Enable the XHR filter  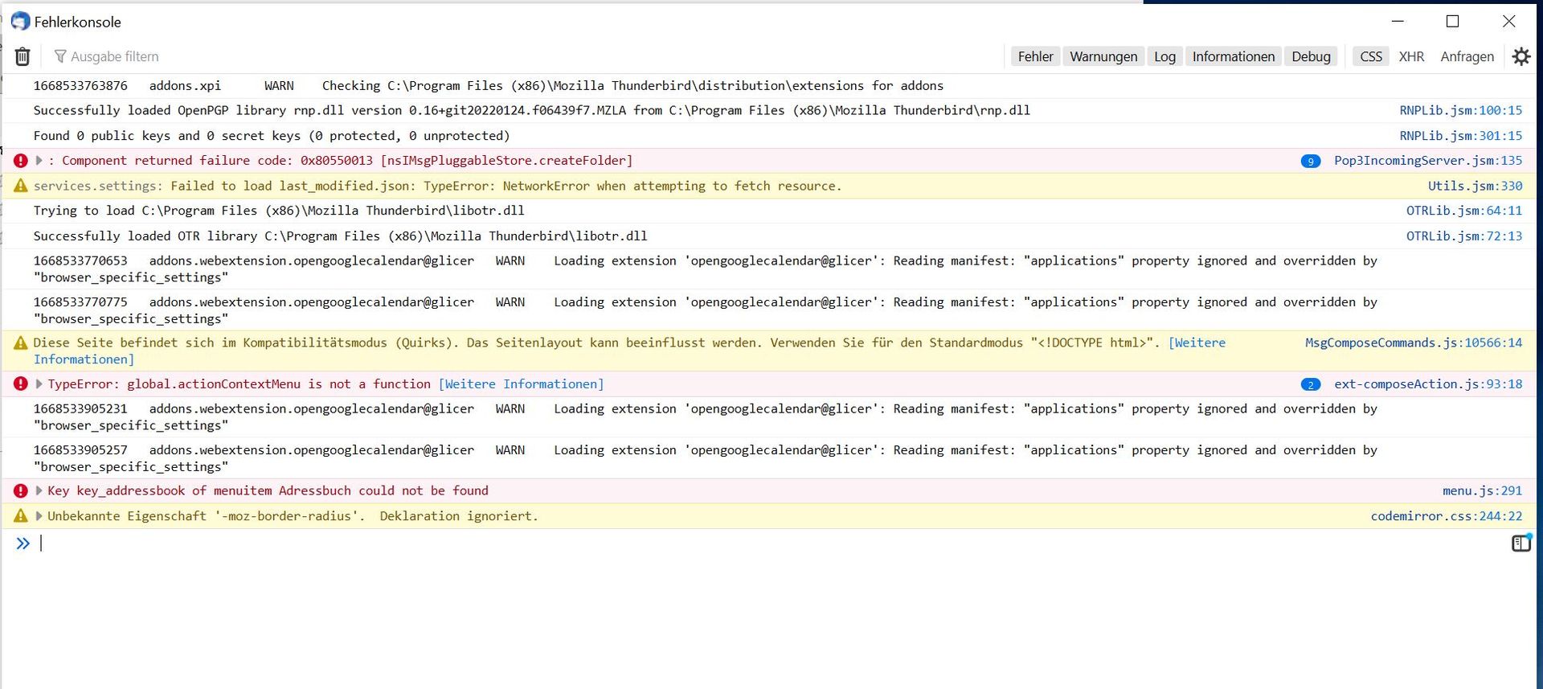1410,56
